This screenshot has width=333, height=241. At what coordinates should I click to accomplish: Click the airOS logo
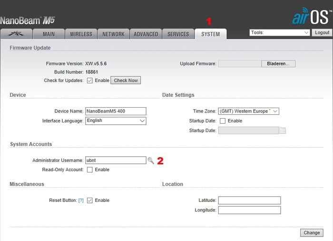(x=312, y=16)
